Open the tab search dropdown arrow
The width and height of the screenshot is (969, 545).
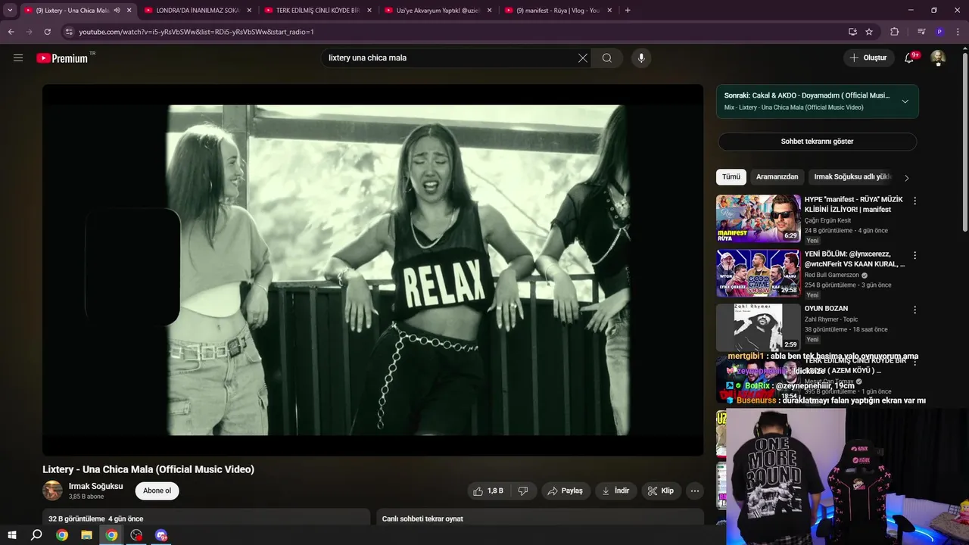(10, 11)
